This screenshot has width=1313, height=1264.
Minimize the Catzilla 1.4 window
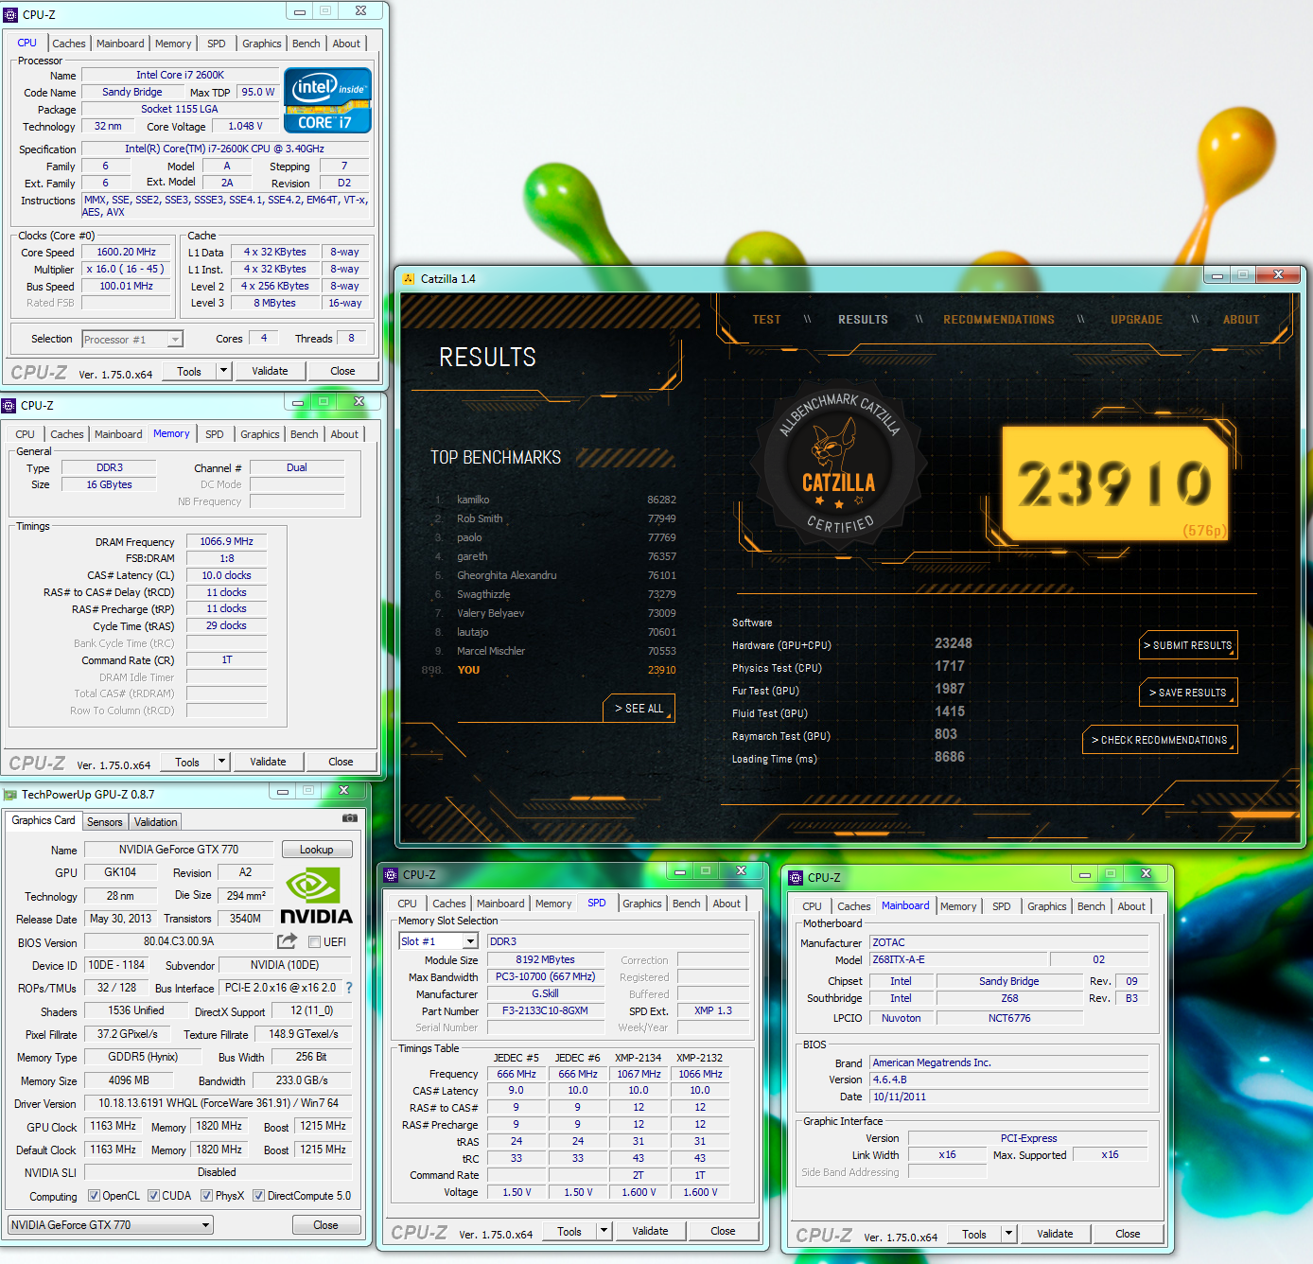(x=1217, y=275)
